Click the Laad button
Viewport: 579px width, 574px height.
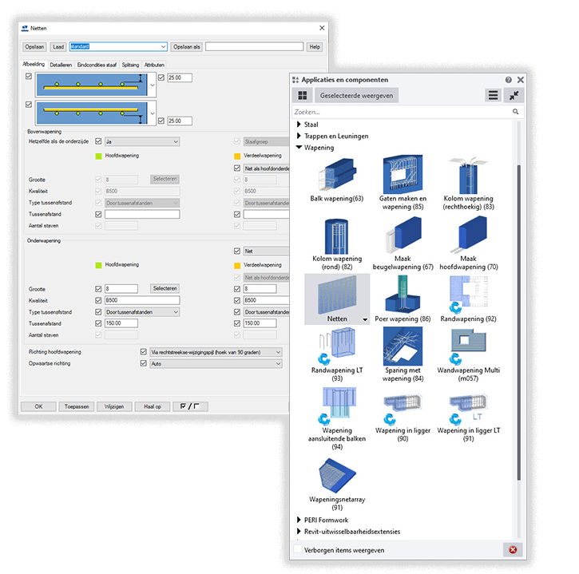tap(58, 47)
